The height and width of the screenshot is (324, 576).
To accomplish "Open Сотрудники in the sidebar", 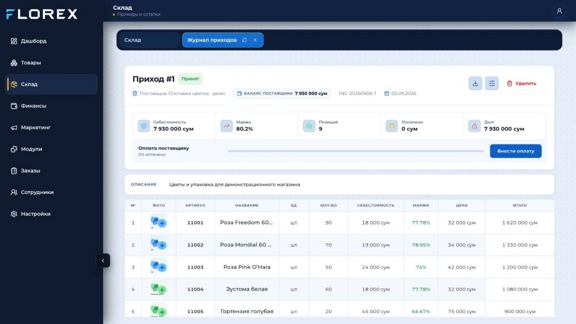I will coord(51,192).
